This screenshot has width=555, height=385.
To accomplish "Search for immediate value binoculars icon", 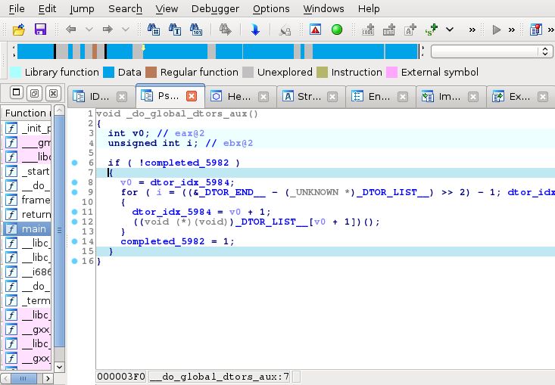I will click(x=154, y=29).
